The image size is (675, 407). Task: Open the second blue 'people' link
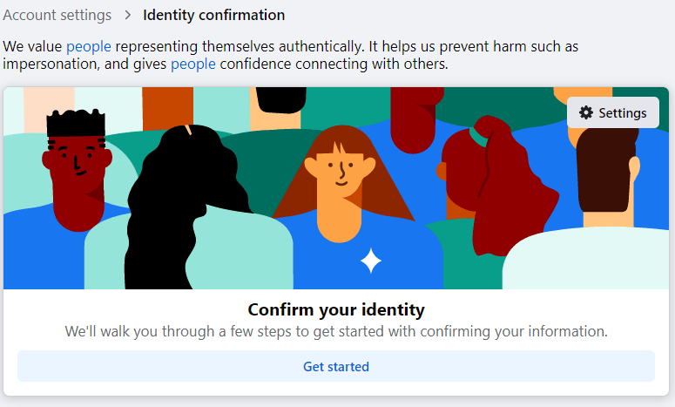pyautogui.click(x=193, y=64)
